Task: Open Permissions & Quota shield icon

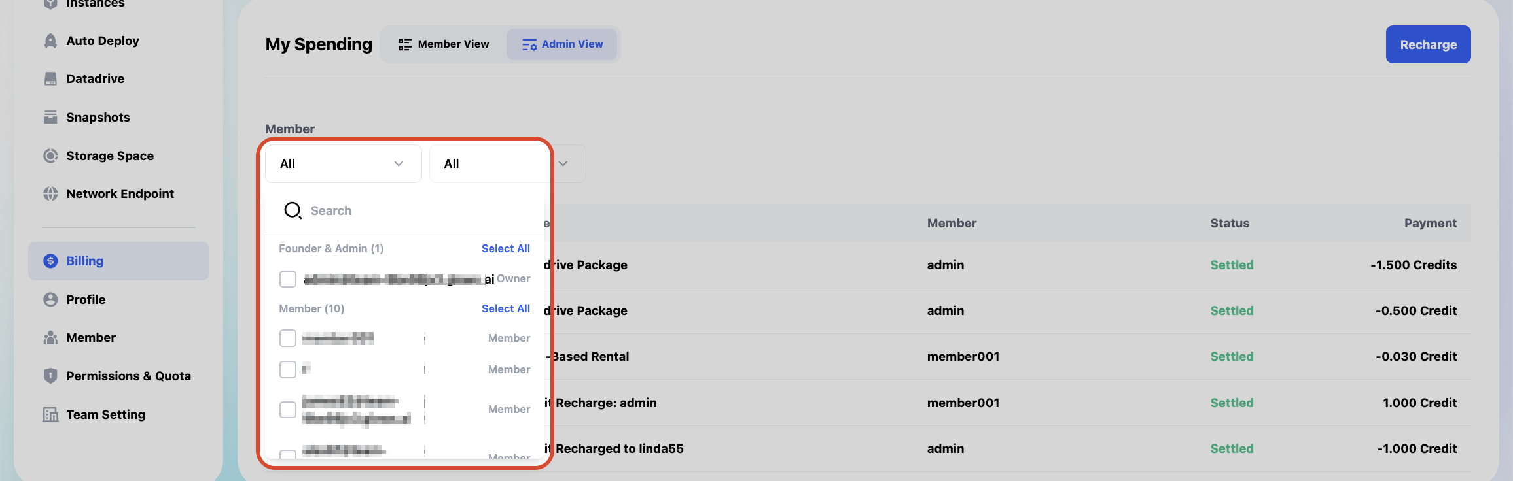Action: tap(50, 376)
